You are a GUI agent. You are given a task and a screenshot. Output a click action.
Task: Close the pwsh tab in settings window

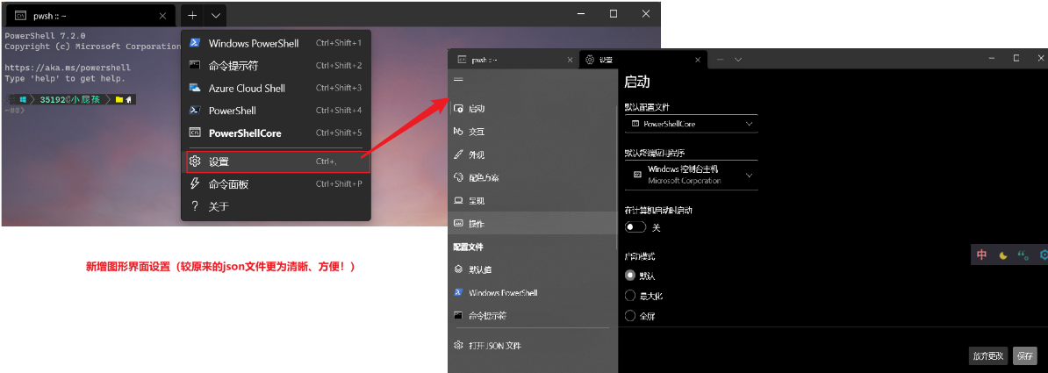570,60
